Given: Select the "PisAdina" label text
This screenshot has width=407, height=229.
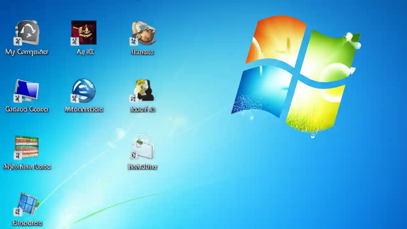Looking at the screenshot, I should point(142,167).
